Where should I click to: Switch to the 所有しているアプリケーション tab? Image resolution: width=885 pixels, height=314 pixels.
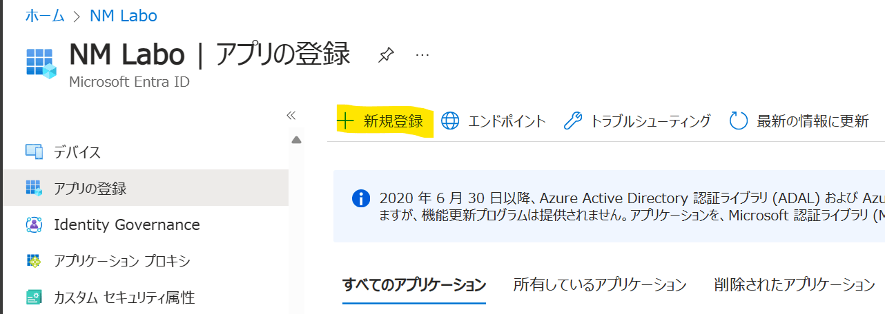tap(600, 284)
